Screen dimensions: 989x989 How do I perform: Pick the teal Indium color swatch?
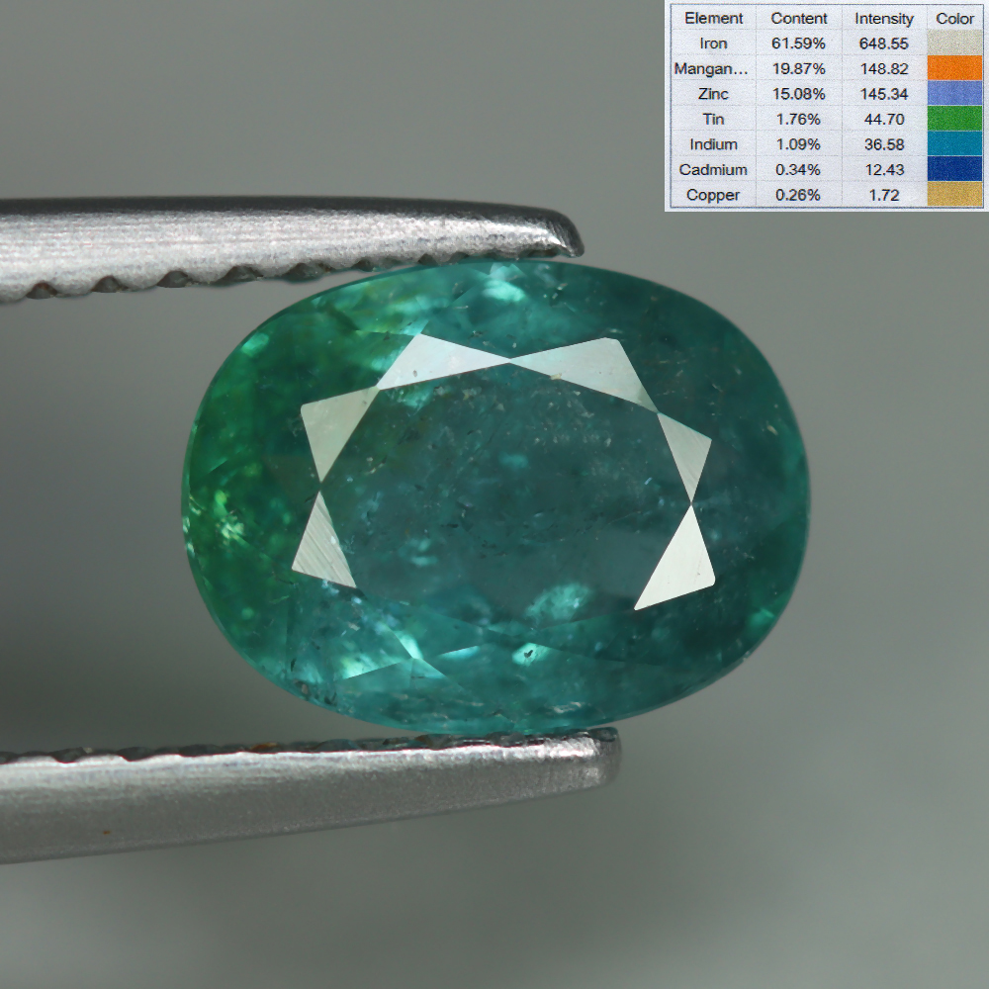[955, 144]
